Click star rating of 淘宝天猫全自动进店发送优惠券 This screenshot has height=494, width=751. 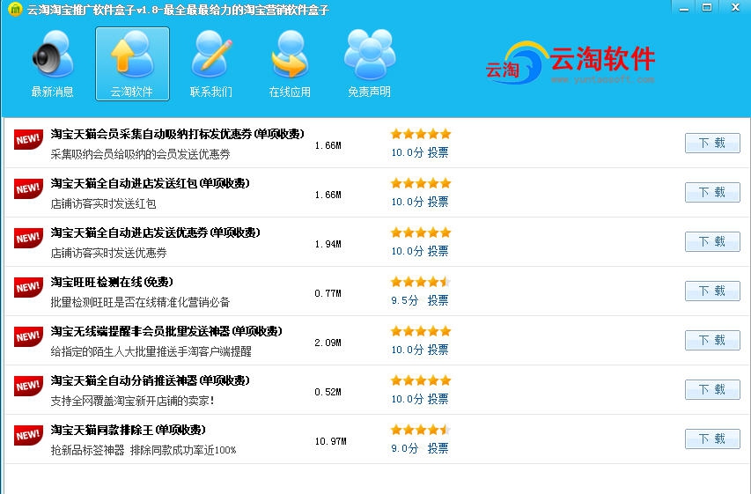coord(421,232)
